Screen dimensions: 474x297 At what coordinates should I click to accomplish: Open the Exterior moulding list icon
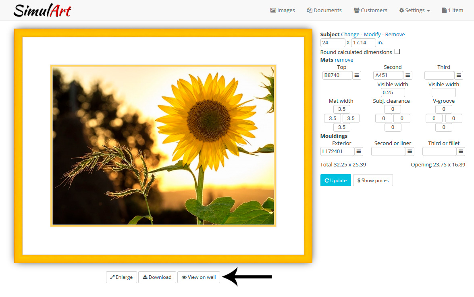click(359, 152)
